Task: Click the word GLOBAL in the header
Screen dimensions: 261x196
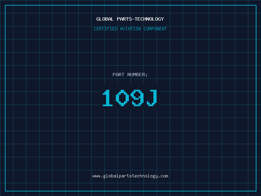Action: point(105,19)
